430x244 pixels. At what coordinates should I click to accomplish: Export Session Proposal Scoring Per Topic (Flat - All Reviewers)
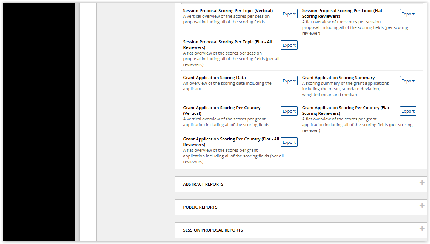[x=289, y=45]
